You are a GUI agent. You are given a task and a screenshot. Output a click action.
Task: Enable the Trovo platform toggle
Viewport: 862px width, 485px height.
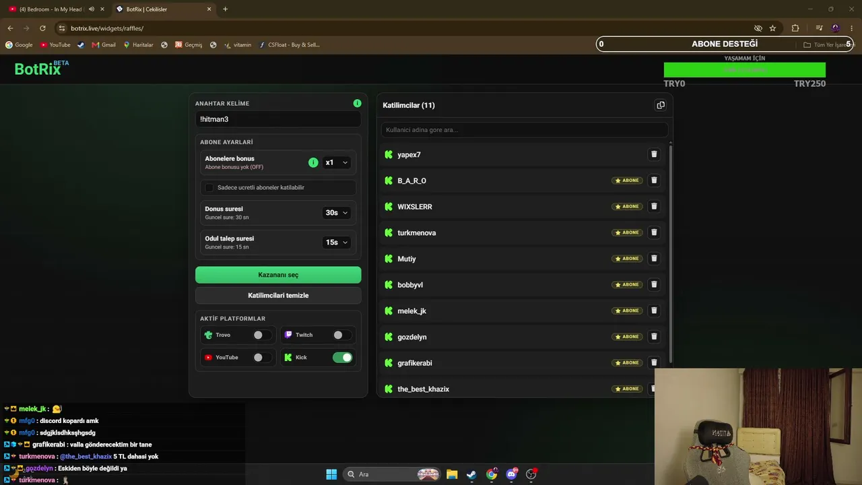click(x=262, y=335)
